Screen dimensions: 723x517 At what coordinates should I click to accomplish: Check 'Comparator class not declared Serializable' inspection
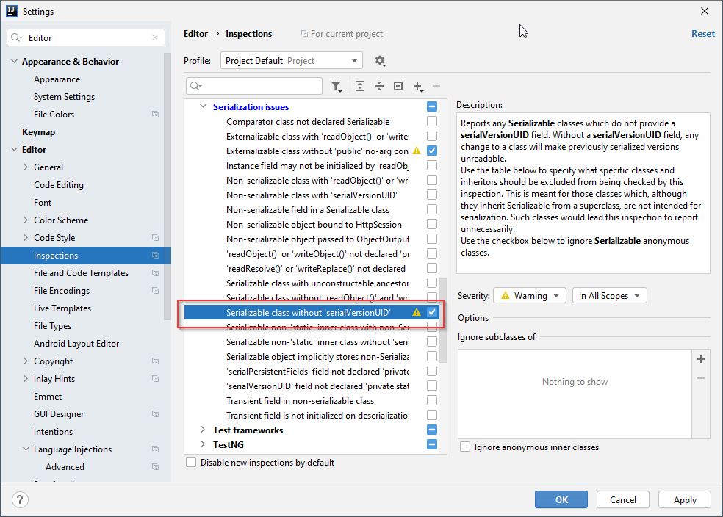[432, 122]
